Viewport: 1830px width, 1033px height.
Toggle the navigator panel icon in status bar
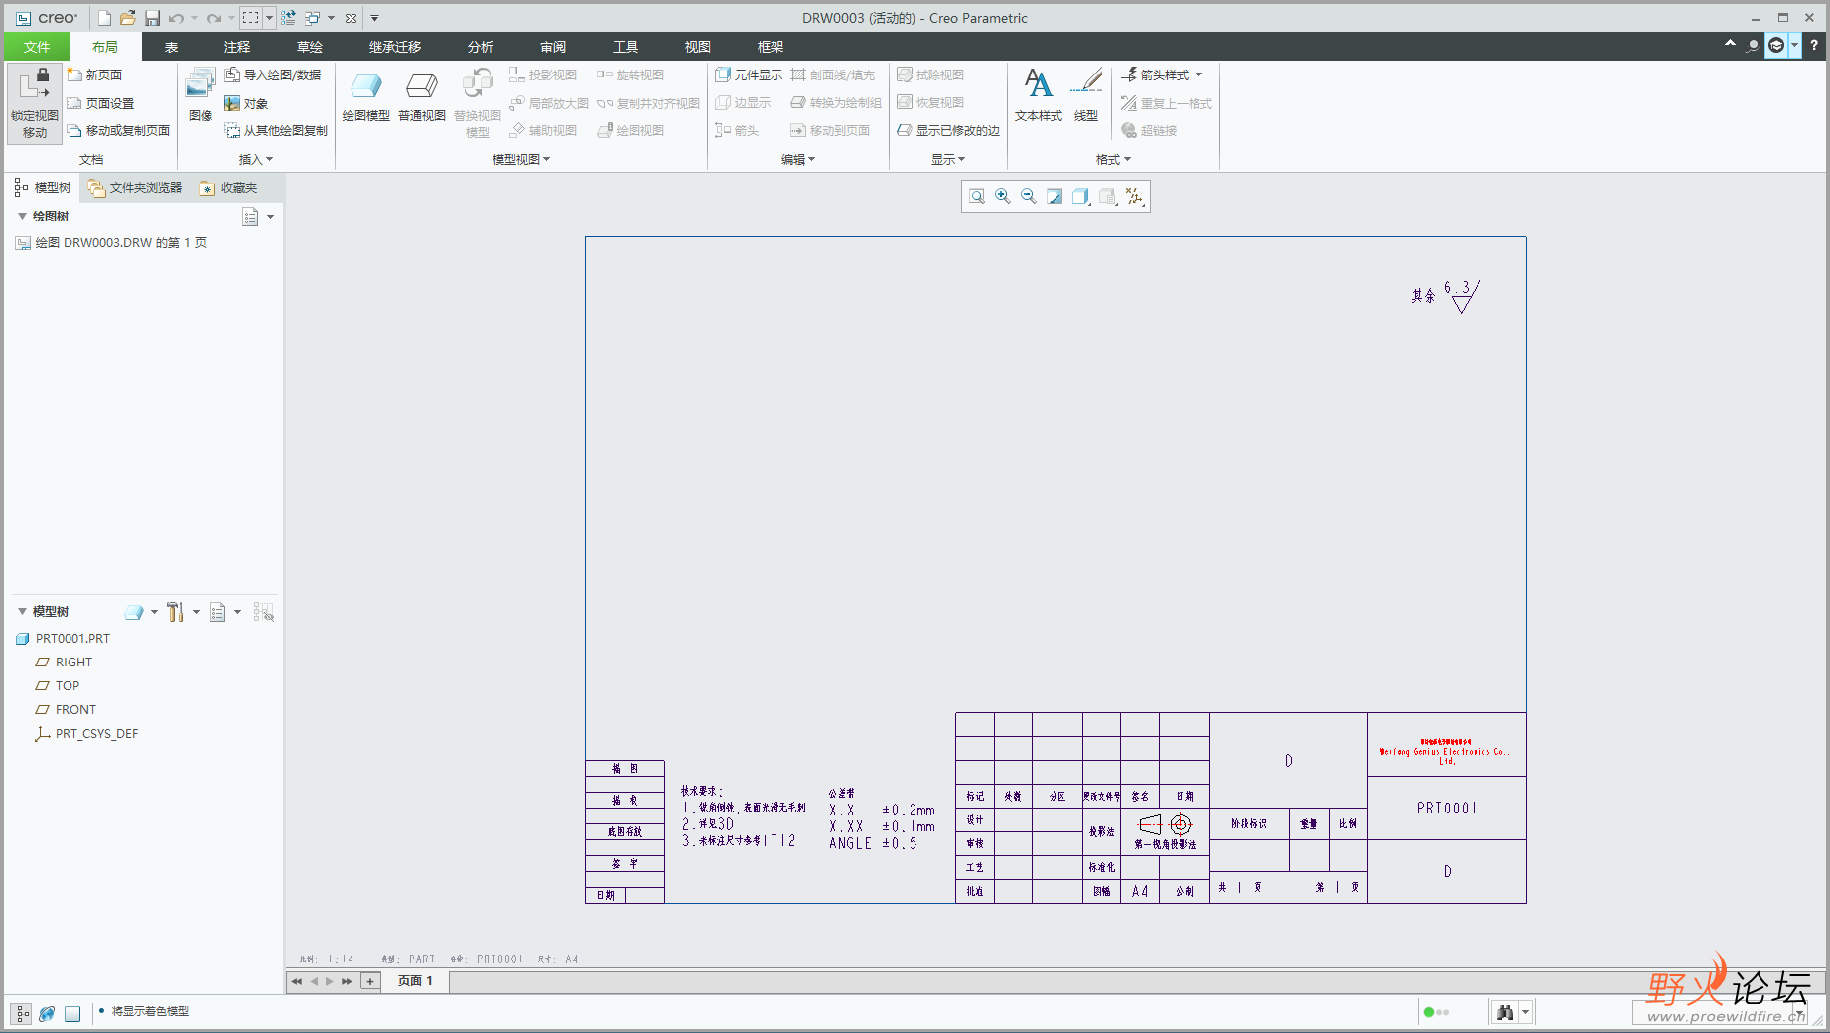click(22, 1013)
